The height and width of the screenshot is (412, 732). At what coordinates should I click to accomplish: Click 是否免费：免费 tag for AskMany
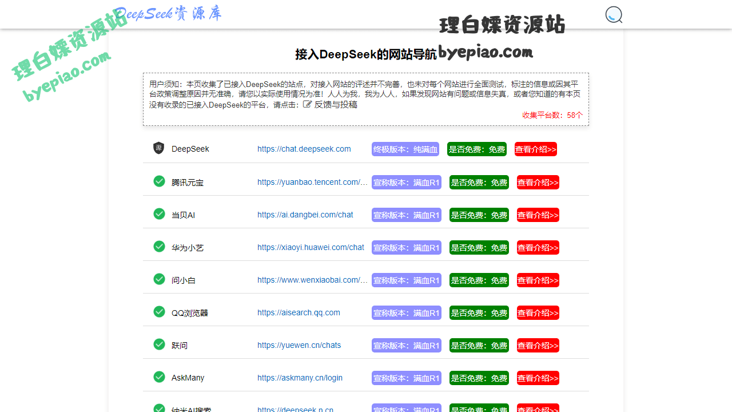pyautogui.click(x=479, y=378)
